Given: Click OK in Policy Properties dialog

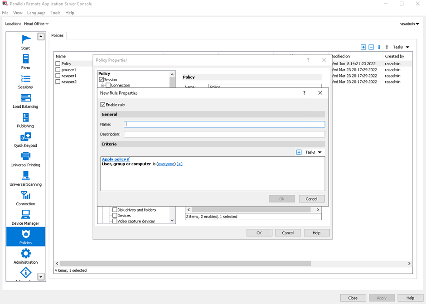Looking at the screenshot, I should (x=259, y=233).
